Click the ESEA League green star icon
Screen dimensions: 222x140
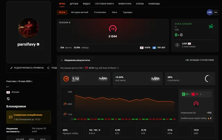[211, 26]
